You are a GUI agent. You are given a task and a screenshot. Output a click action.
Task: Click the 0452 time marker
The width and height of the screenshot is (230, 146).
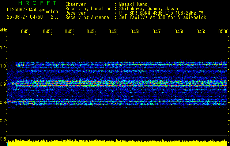[x=47, y=31]
